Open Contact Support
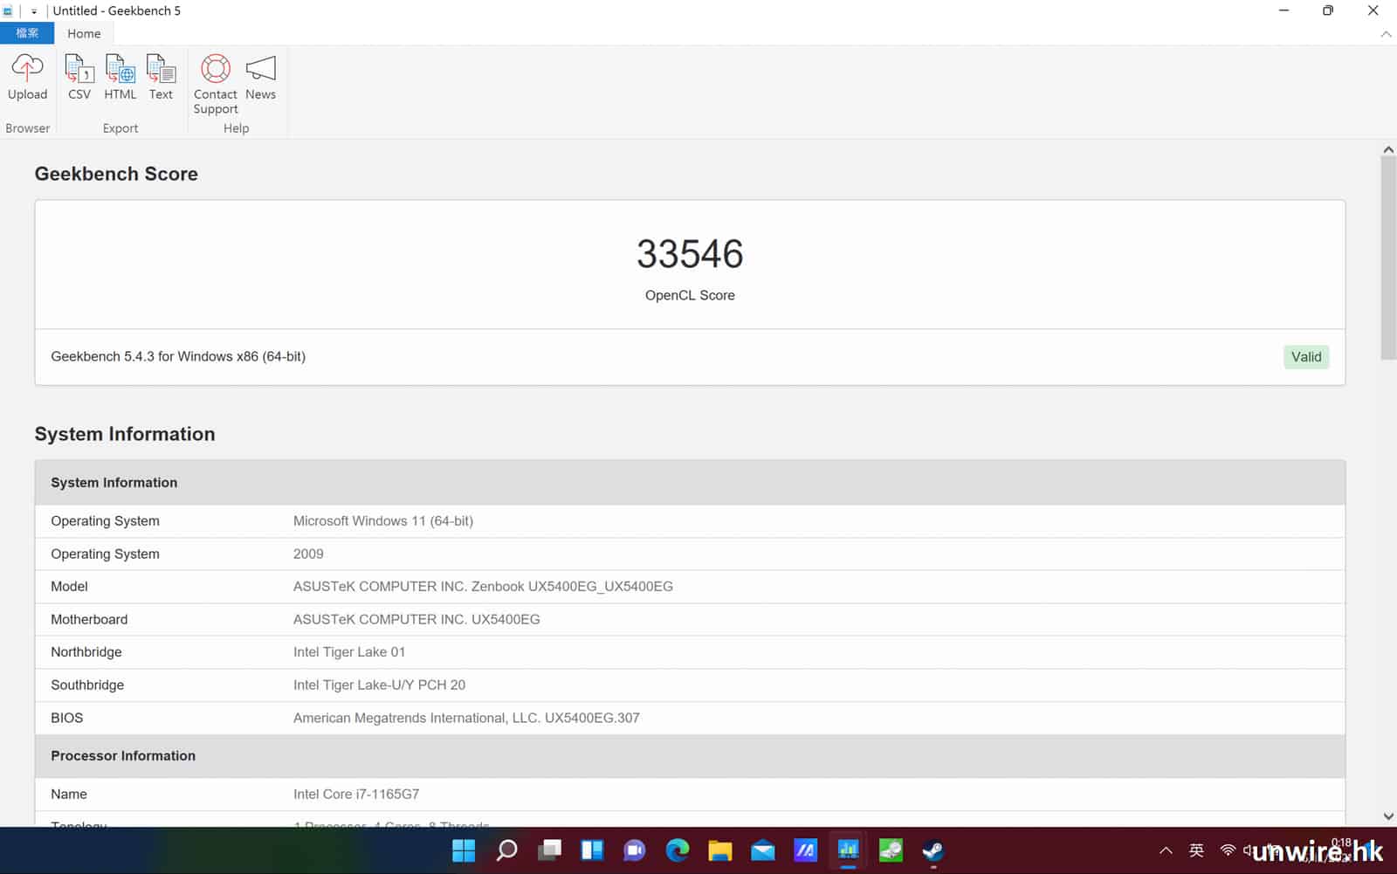The image size is (1397, 874). point(215,83)
